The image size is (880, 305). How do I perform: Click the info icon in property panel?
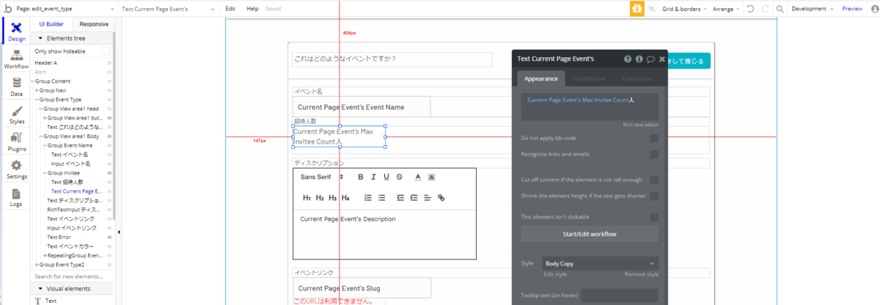[x=639, y=59]
